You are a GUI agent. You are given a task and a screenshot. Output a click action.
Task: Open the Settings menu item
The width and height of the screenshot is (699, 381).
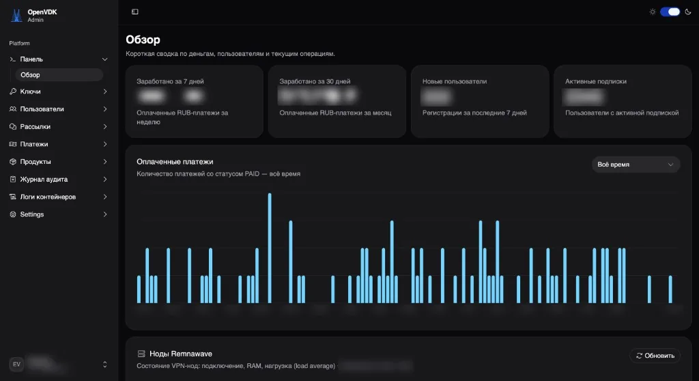[59, 214]
